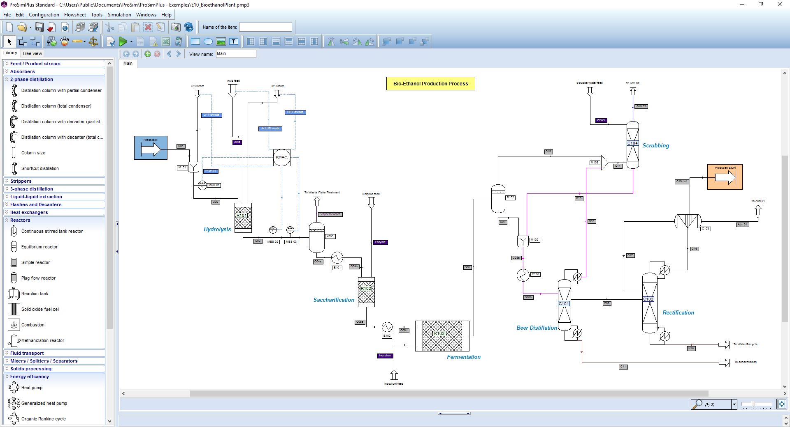
Task: Open the Simulation menu
Action: (x=119, y=15)
